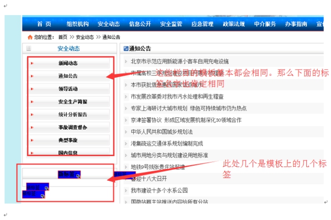Open the 组织机构 navigation menu item
Image resolution: width=331 pixels, height=220 pixels.
tap(77, 24)
